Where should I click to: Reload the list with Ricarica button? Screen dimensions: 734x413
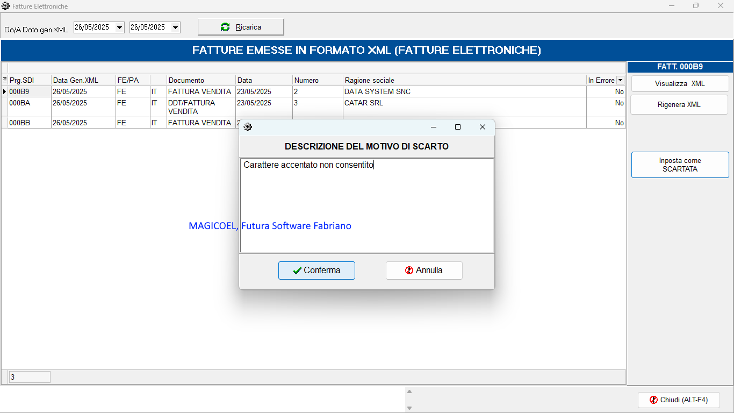241,27
